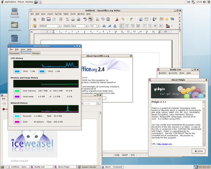Cut selection with the scissors icon
The height and width of the screenshot is (169, 211).
(97, 19)
